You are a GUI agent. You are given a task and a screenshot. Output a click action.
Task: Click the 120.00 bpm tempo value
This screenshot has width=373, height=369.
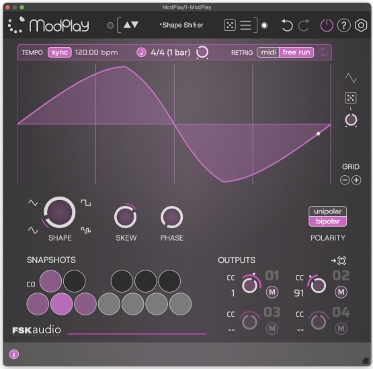96,52
